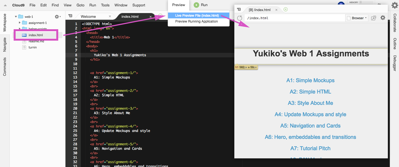Reload the preview with the refresh icon
The height and width of the screenshot is (167, 399).
tap(239, 18)
